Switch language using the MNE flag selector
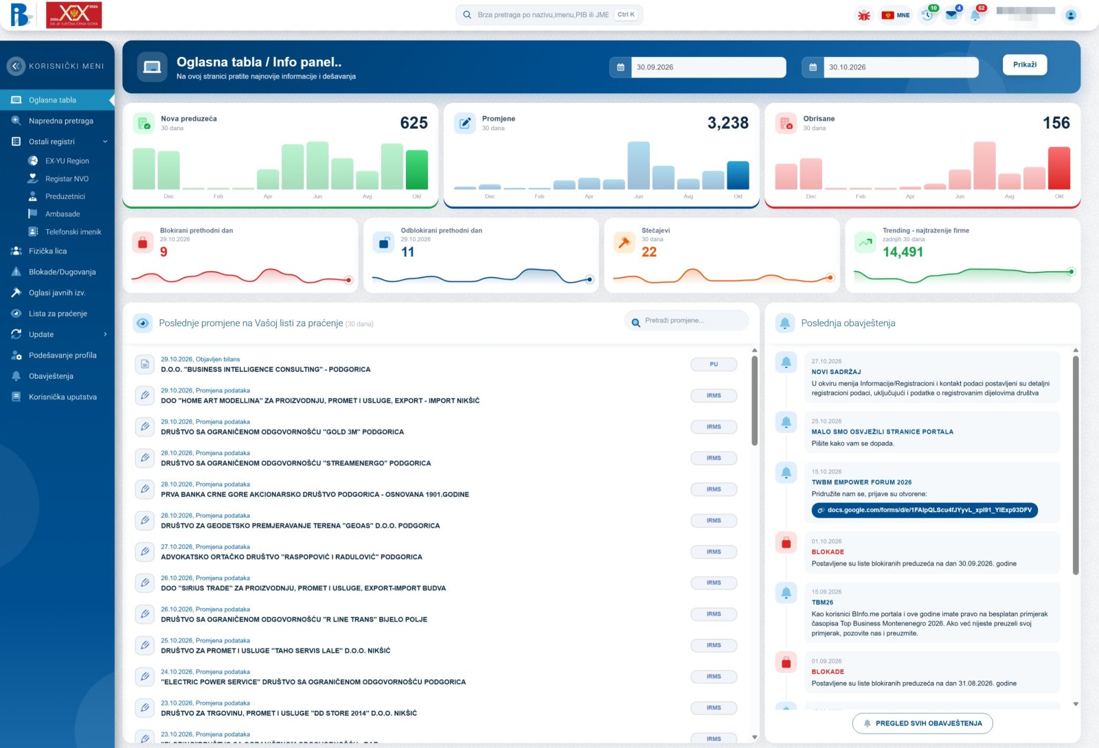1099x748 pixels. click(x=896, y=15)
